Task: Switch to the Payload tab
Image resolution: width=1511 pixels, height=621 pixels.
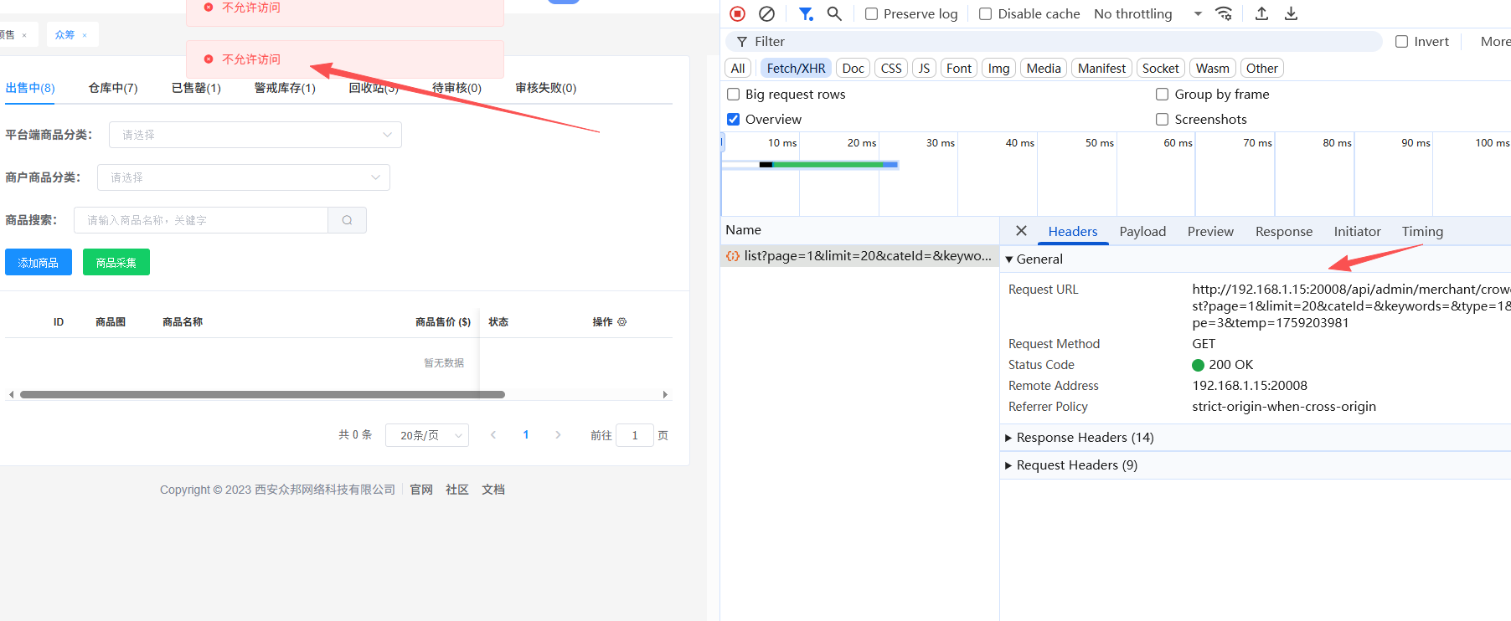Action: tap(1142, 232)
